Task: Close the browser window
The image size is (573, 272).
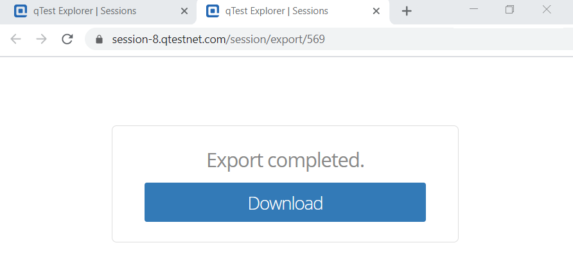Action: click(547, 9)
